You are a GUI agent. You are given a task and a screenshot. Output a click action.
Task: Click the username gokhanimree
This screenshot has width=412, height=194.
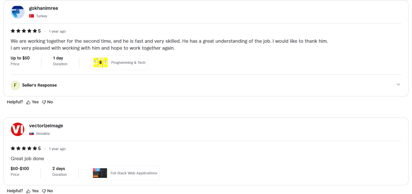tap(43, 8)
